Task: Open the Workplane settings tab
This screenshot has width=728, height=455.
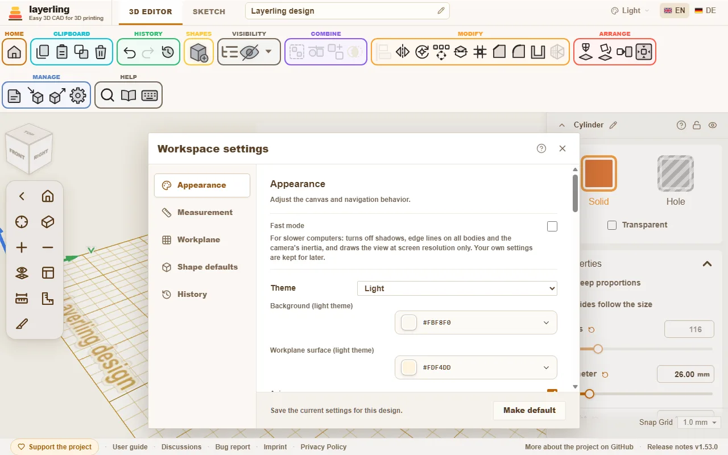Action: pyautogui.click(x=202, y=239)
